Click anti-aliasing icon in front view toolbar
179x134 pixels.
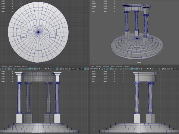[x=51, y=69]
